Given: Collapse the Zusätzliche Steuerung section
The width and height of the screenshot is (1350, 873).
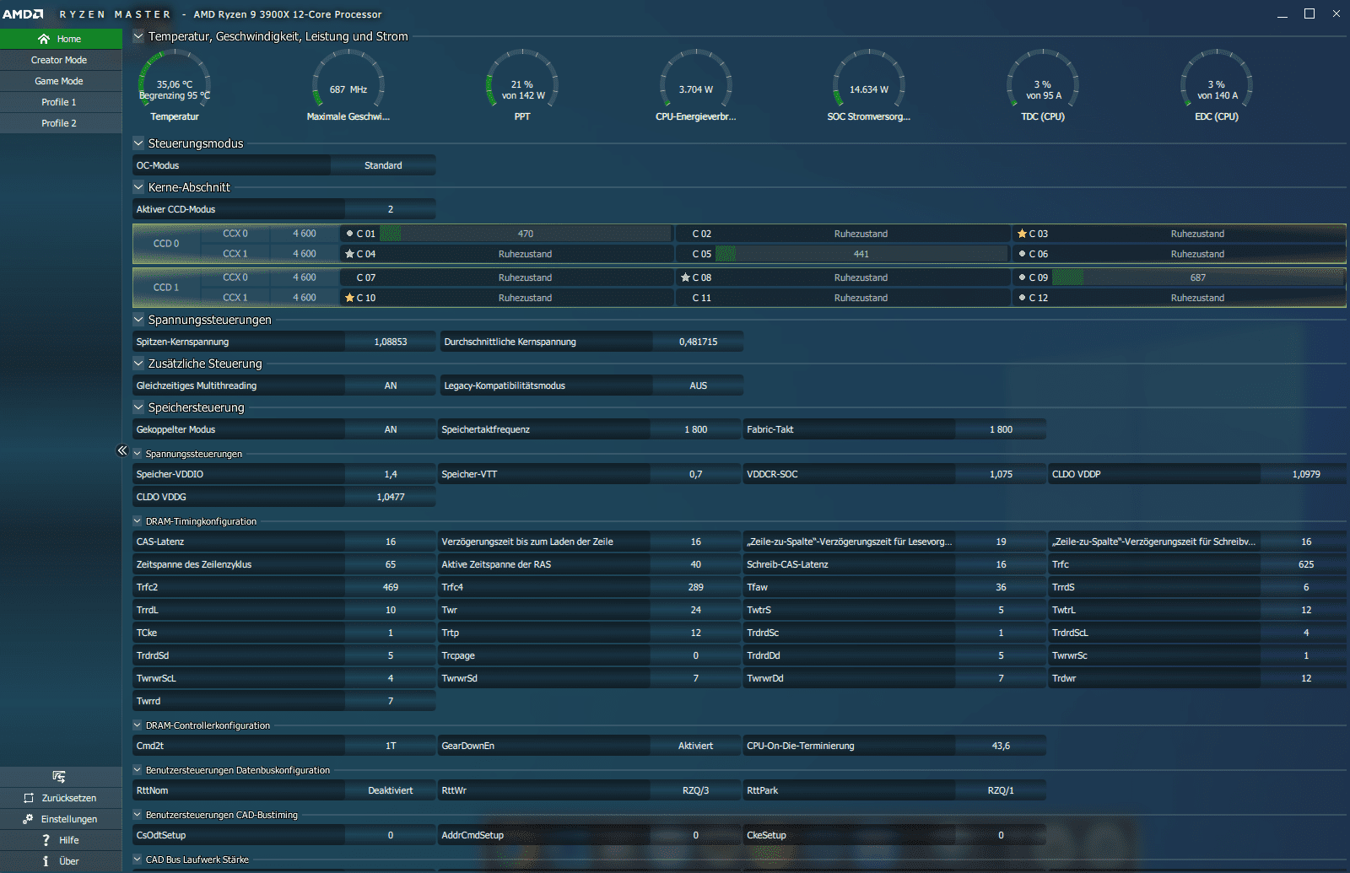Looking at the screenshot, I should tap(138, 364).
